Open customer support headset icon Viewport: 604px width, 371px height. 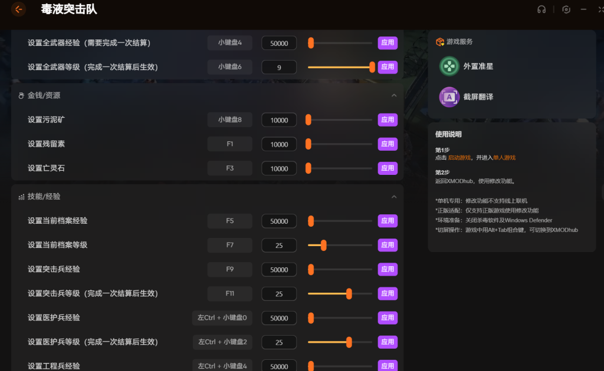[x=541, y=9]
